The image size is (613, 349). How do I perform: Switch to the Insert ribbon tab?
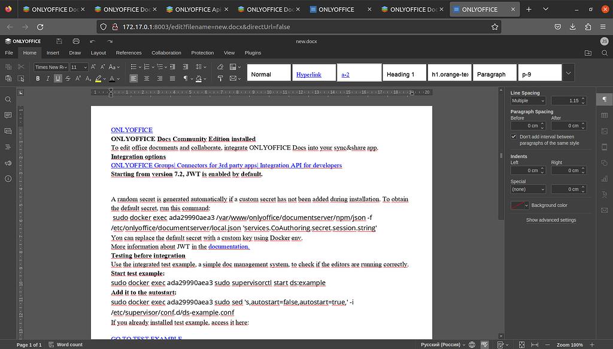(x=53, y=53)
